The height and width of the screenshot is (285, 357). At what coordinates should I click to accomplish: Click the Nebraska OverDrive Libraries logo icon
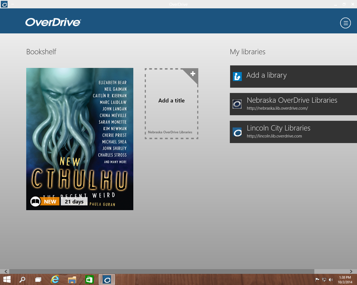coord(237,104)
